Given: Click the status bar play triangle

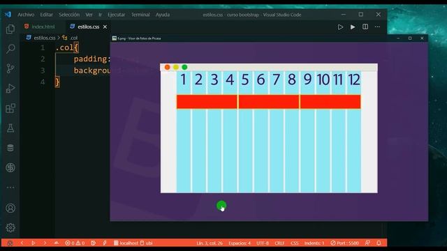Looking at the screenshot, I should pos(34,243).
